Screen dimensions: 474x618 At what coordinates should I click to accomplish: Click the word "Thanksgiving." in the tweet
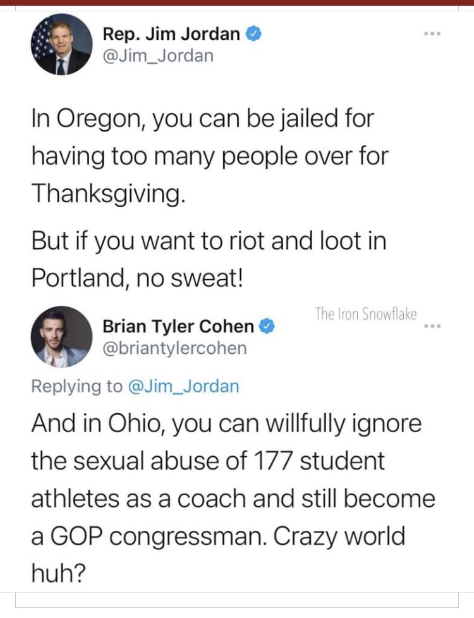click(108, 194)
